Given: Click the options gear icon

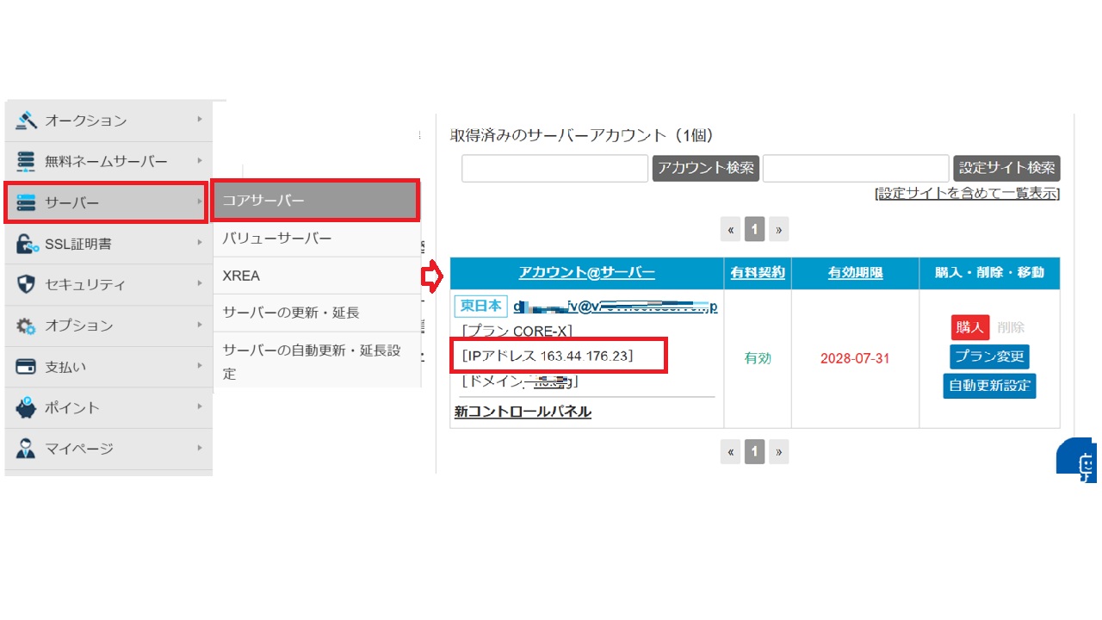Looking at the screenshot, I should pos(26,325).
